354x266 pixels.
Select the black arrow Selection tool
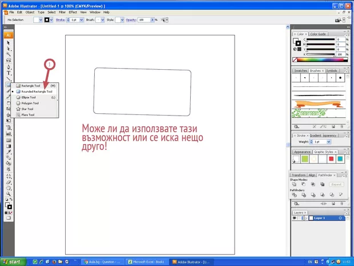pos(9,43)
